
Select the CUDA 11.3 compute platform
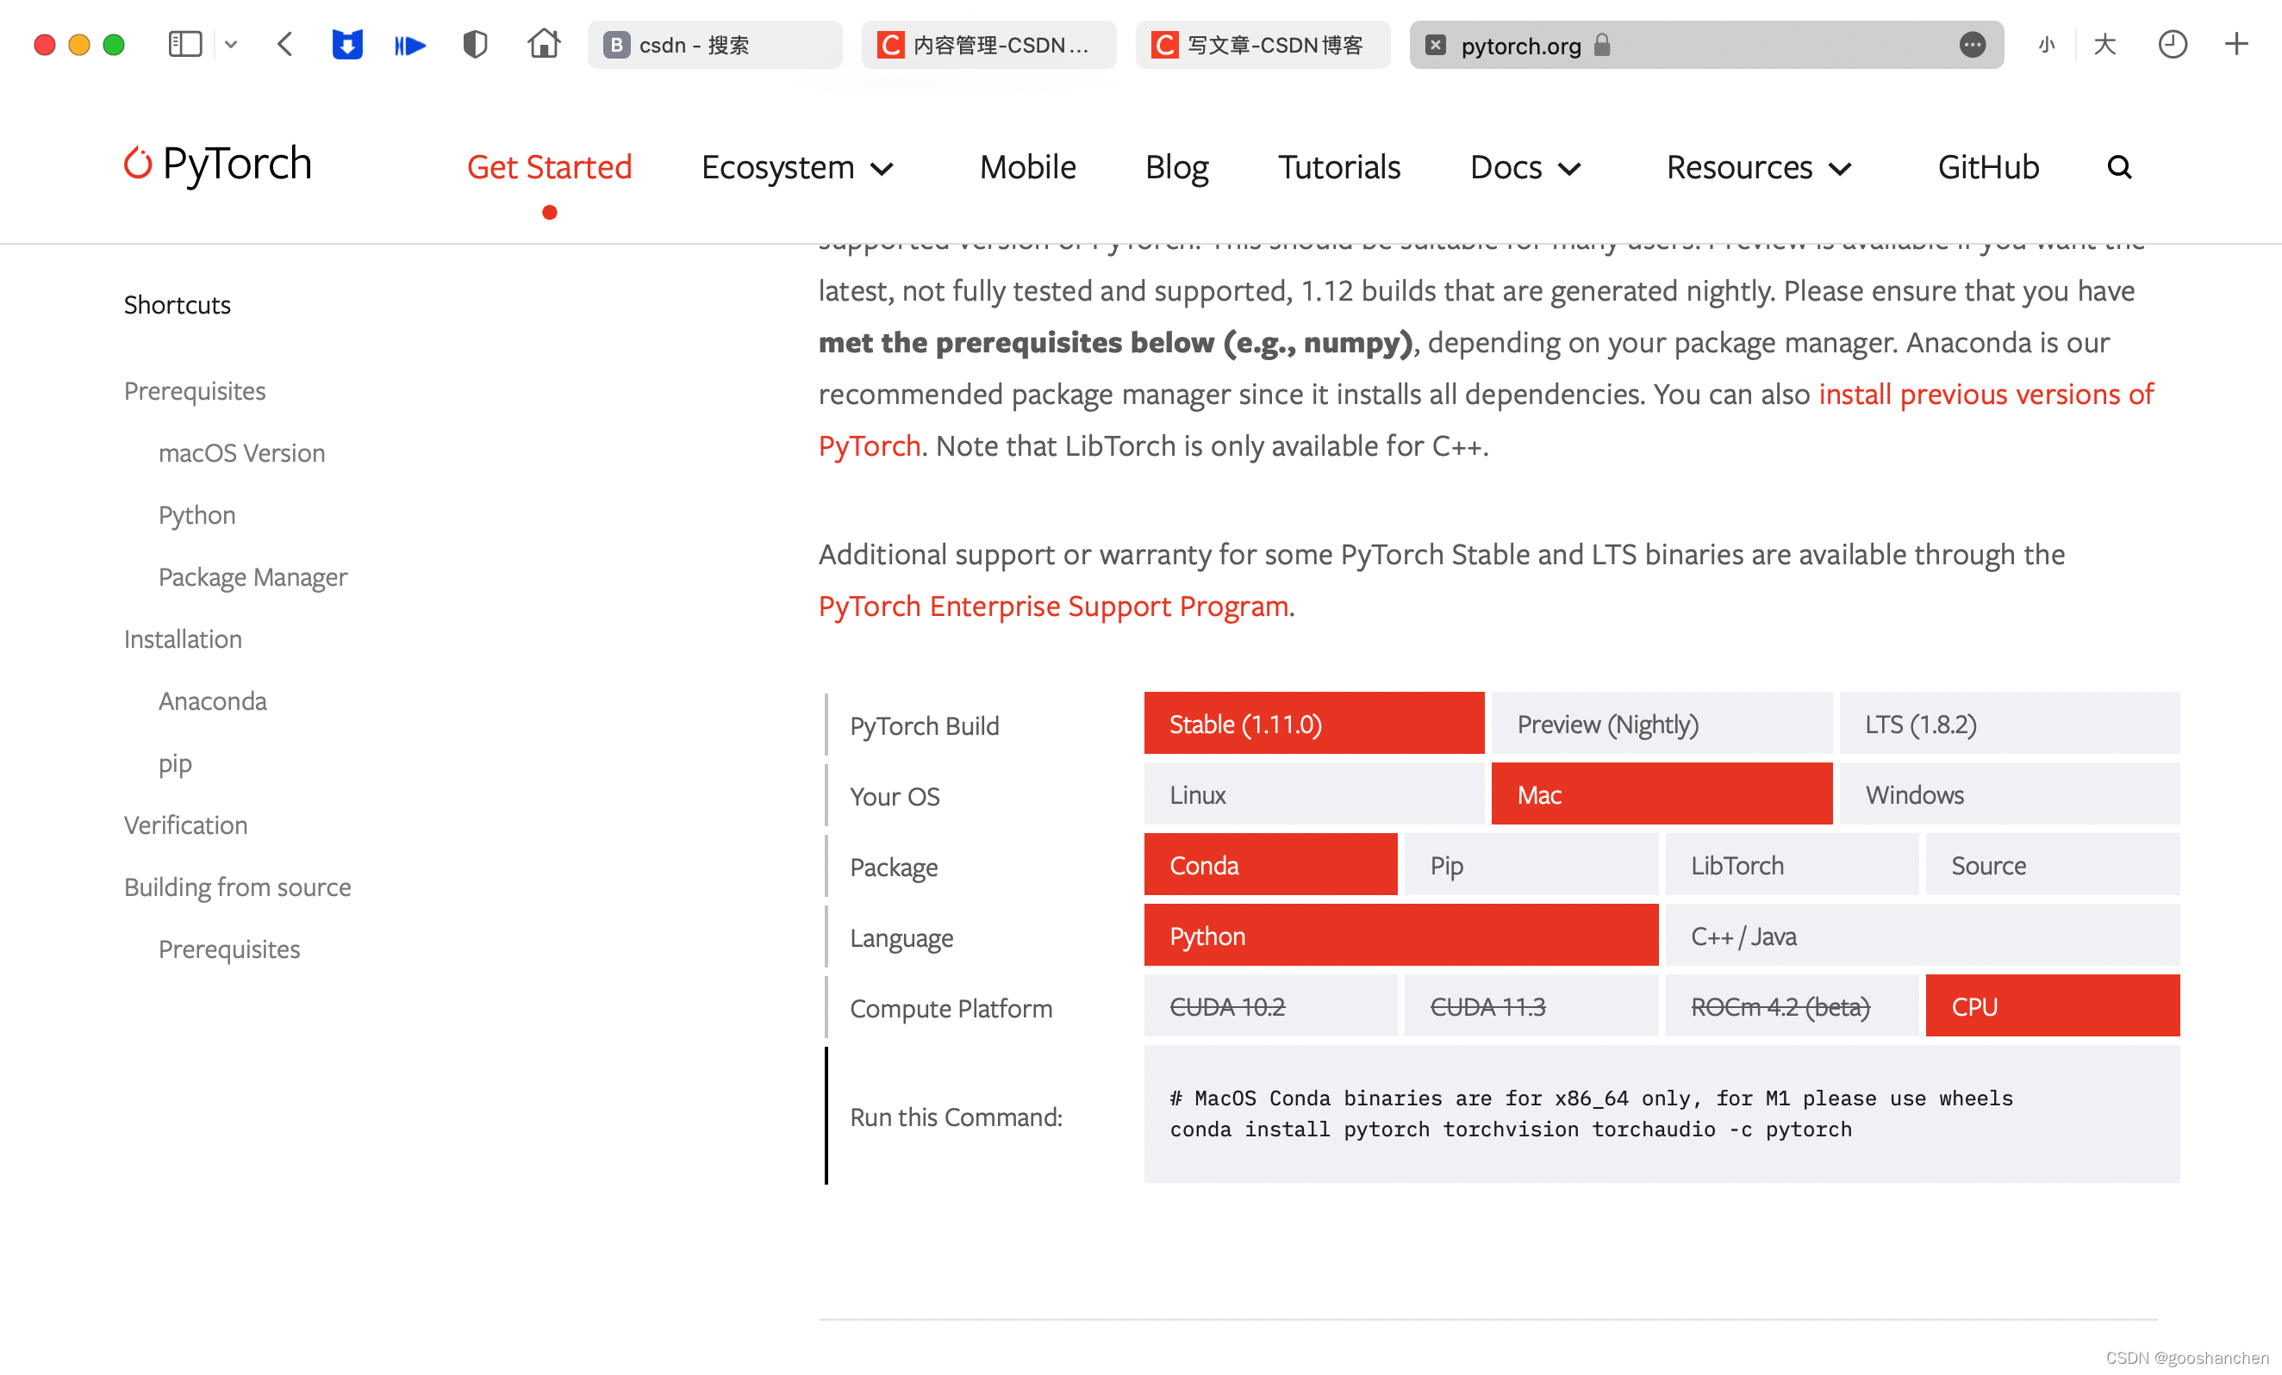(x=1531, y=1005)
